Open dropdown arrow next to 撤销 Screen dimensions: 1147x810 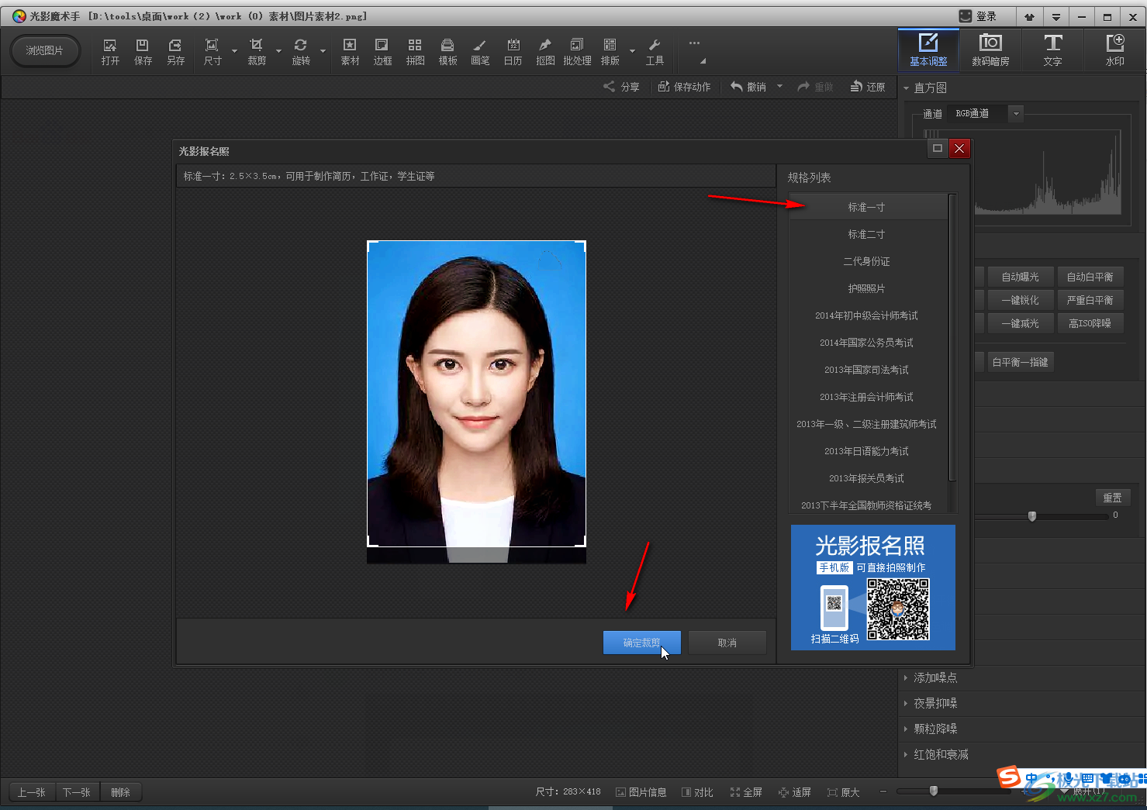(779, 86)
